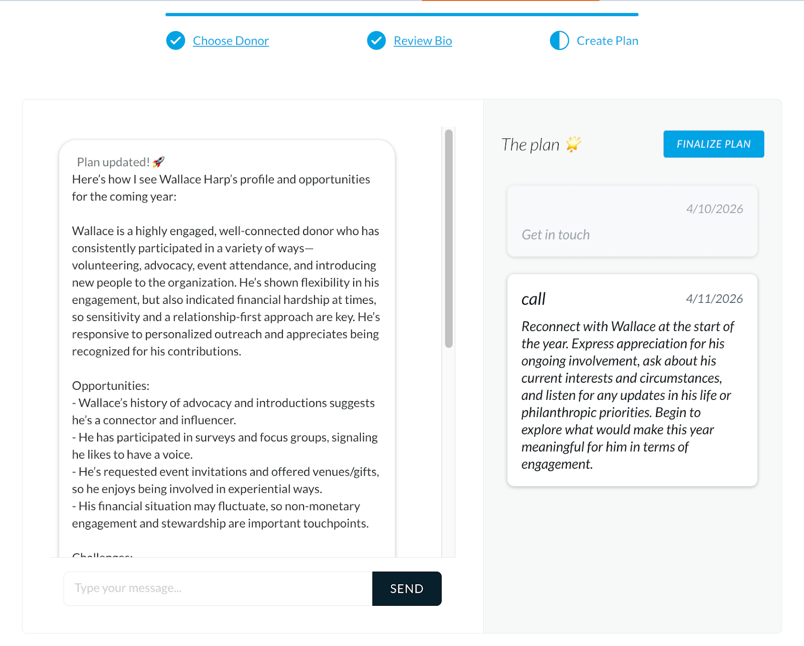Send the chat message
This screenshot has width=804, height=646.
click(407, 589)
